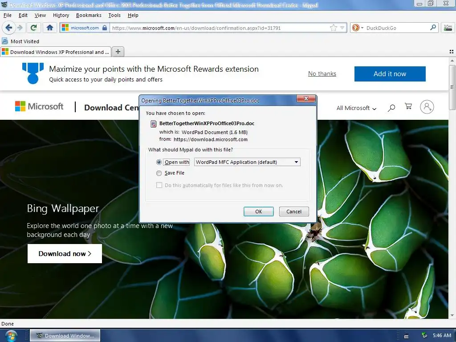The height and width of the screenshot is (342, 456).
Task: Open the Bookmarks menu
Action: (x=89, y=15)
